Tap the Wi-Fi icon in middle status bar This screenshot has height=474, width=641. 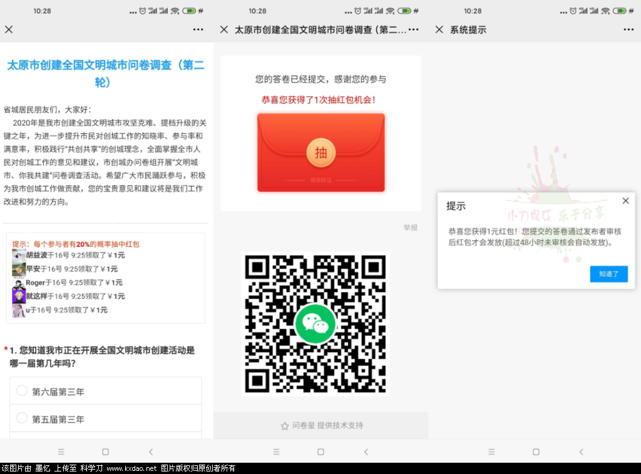tap(391, 11)
